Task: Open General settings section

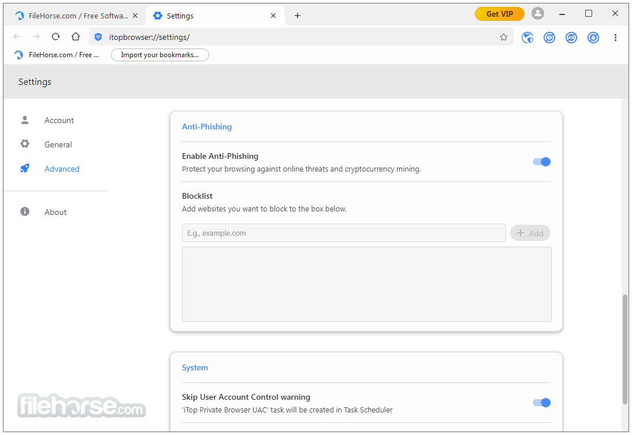Action: pyautogui.click(x=58, y=144)
